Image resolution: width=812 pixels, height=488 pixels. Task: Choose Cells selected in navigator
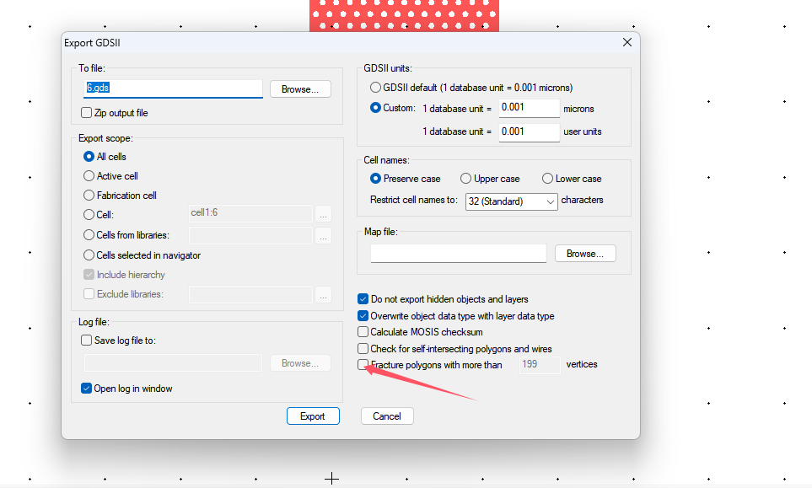(x=89, y=255)
